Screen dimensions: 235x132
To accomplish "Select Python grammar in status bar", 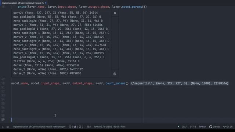I will click(x=202, y=127).
